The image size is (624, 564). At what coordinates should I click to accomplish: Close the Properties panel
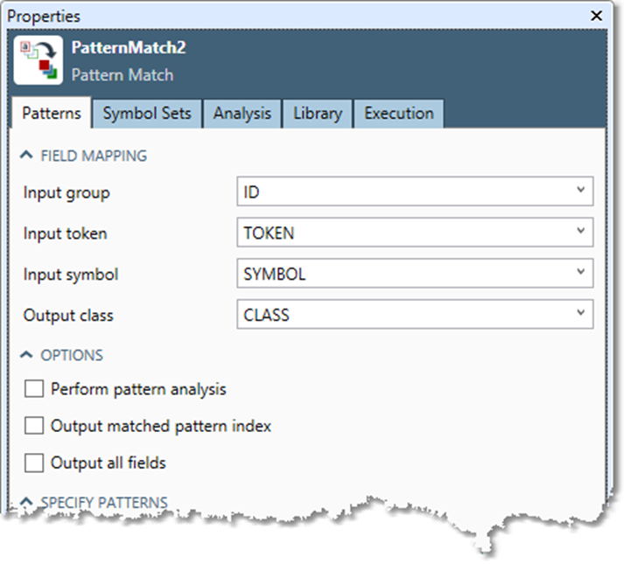click(x=597, y=16)
